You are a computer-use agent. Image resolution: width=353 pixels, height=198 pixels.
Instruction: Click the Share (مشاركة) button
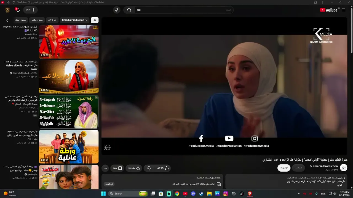(x=134, y=168)
